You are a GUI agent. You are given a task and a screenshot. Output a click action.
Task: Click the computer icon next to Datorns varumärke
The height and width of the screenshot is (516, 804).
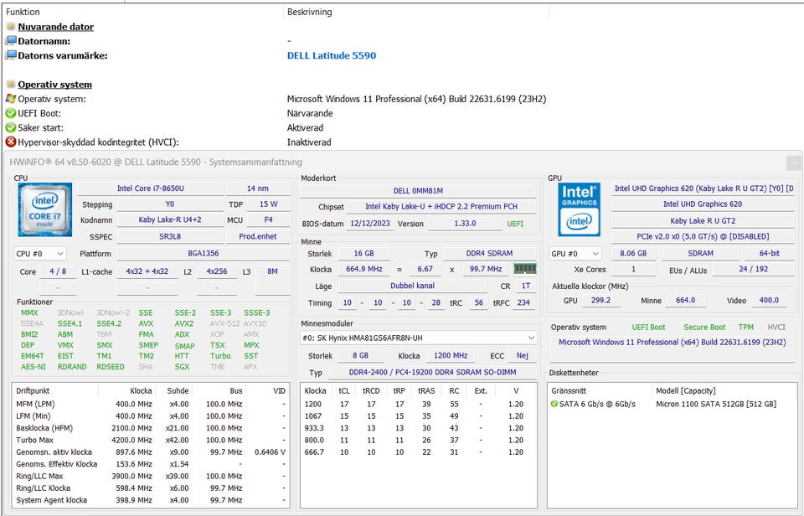click(x=11, y=55)
